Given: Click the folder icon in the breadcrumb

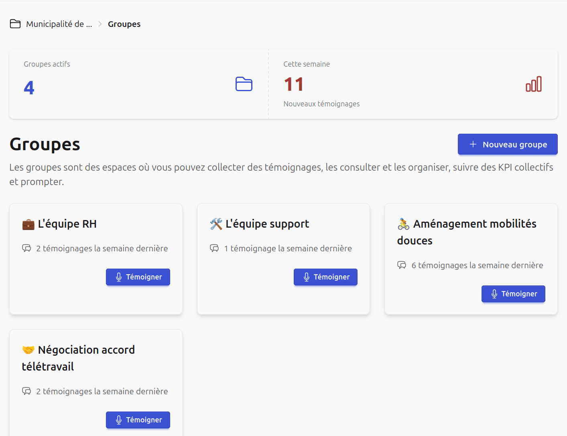Looking at the screenshot, I should [x=15, y=24].
